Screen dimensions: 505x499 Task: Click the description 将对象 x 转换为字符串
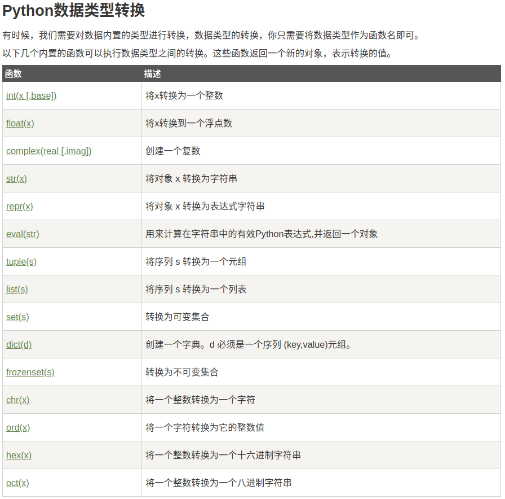pos(191,179)
